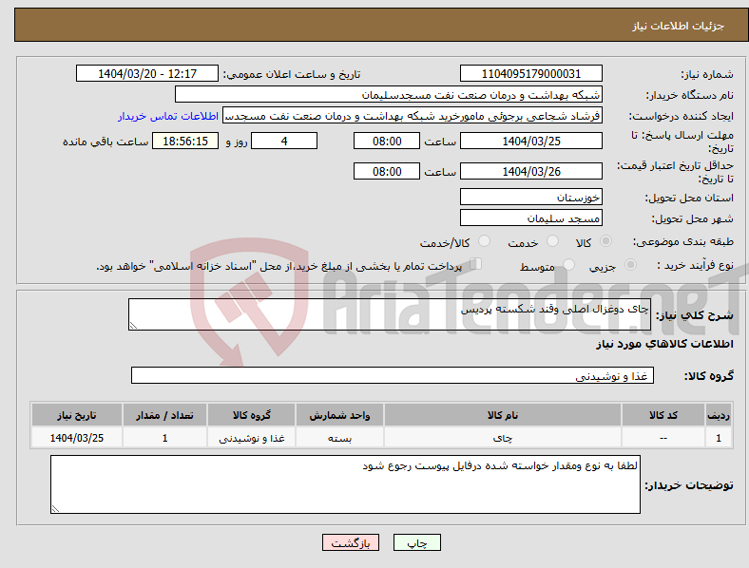Click the price validity date 1404/03/26 field

[x=530, y=171]
